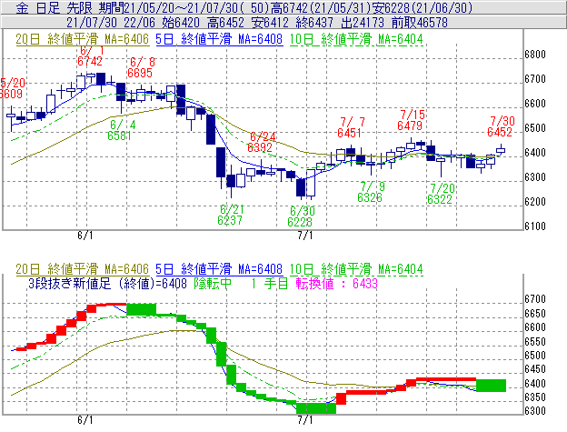Image resolution: width=567 pixels, height=432 pixels.
Task: Click the 6/1 date label under bottom chart
Action: [x=85, y=420]
